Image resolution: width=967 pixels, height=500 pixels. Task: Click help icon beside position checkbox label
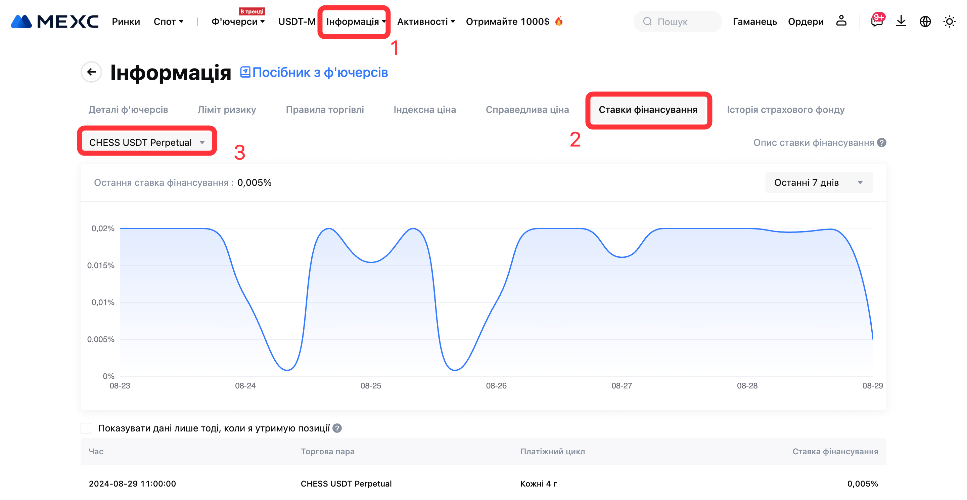(337, 428)
